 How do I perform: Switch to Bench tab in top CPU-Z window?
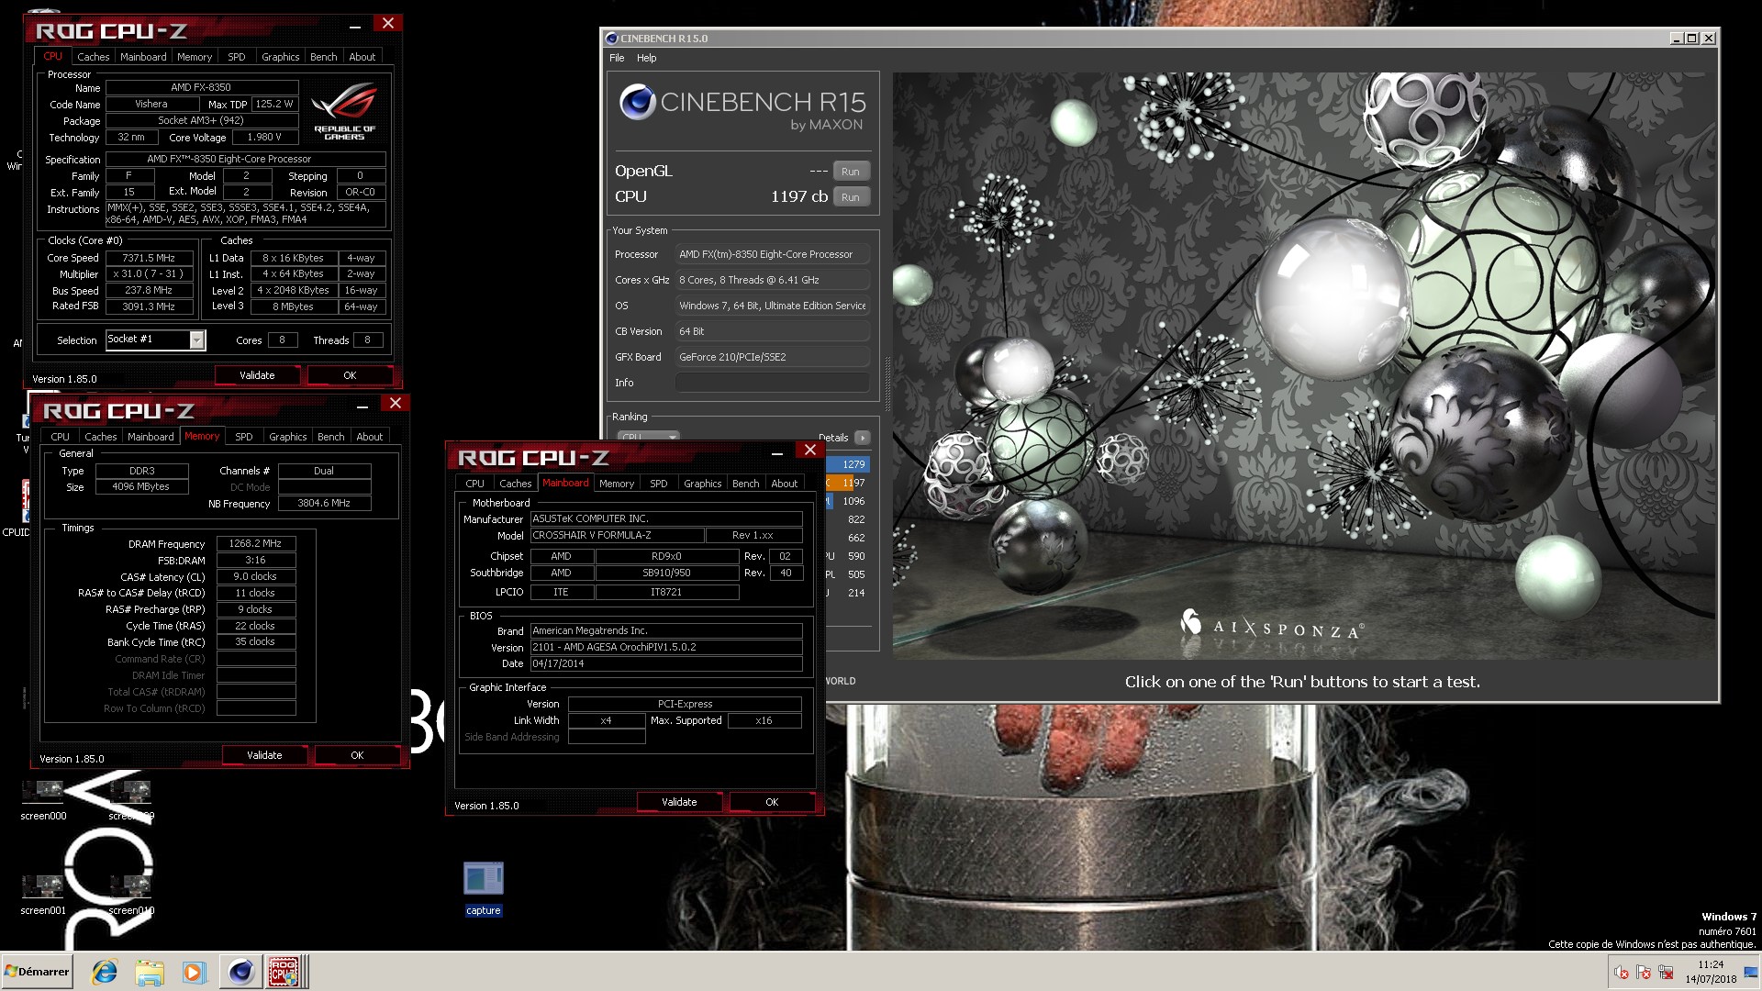(x=324, y=57)
